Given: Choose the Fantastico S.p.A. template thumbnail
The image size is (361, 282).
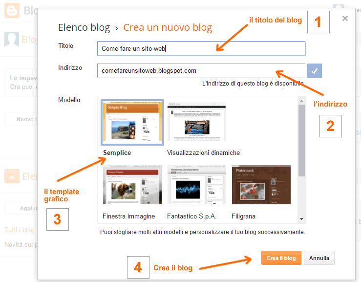Looking at the screenshot, I should (x=197, y=185).
